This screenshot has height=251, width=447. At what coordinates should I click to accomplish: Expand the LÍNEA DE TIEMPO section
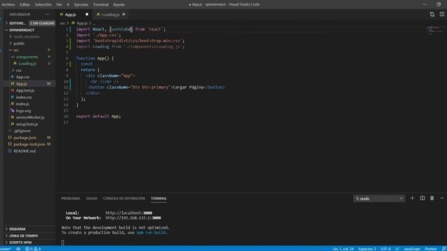24,236
